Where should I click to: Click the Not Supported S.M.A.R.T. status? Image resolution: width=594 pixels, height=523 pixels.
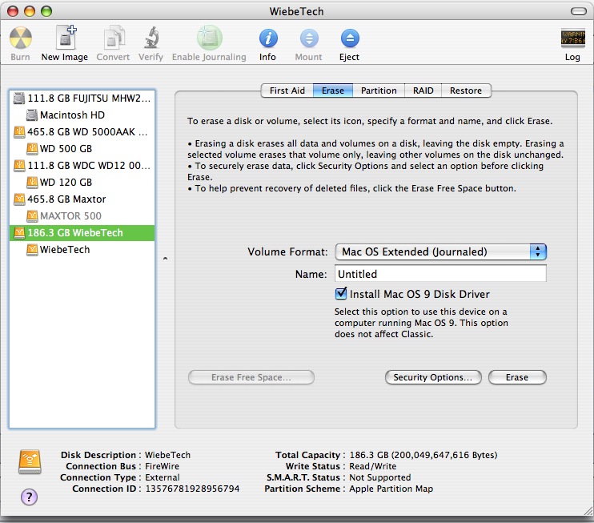click(380, 477)
